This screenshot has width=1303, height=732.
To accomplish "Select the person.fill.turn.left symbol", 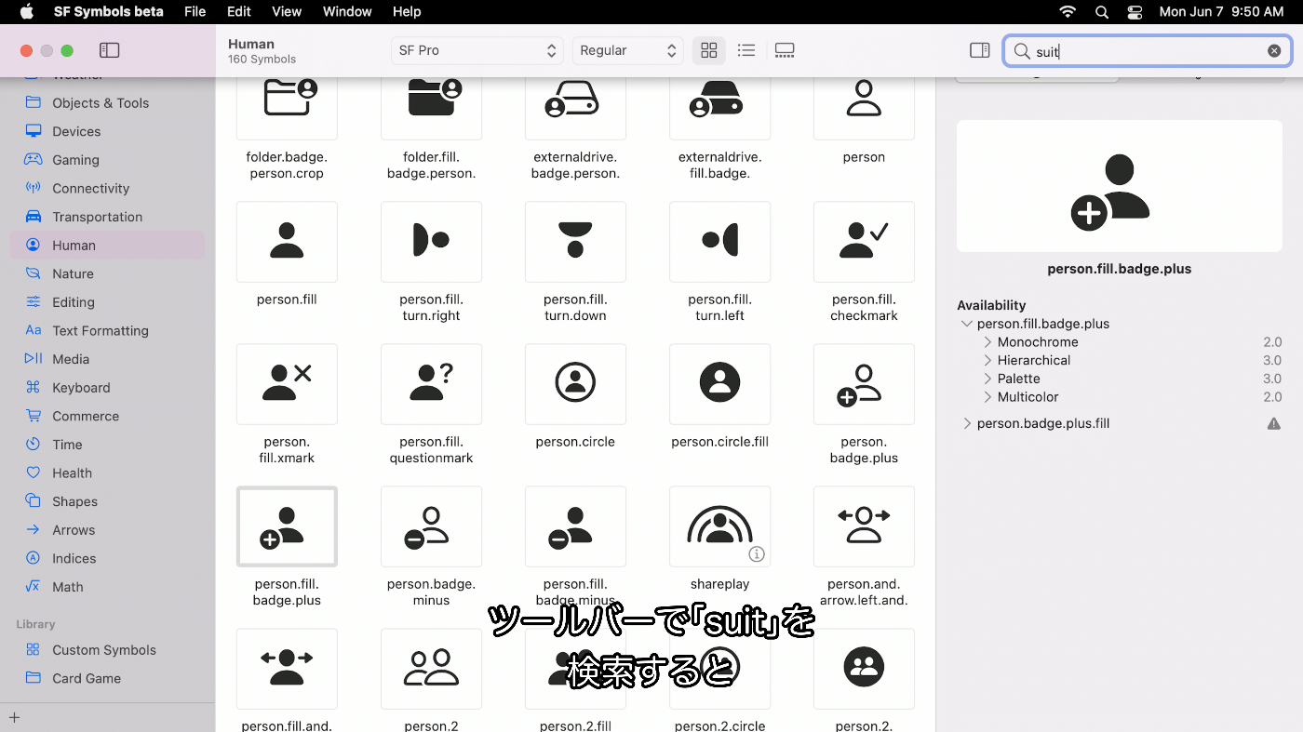I will (719, 242).
